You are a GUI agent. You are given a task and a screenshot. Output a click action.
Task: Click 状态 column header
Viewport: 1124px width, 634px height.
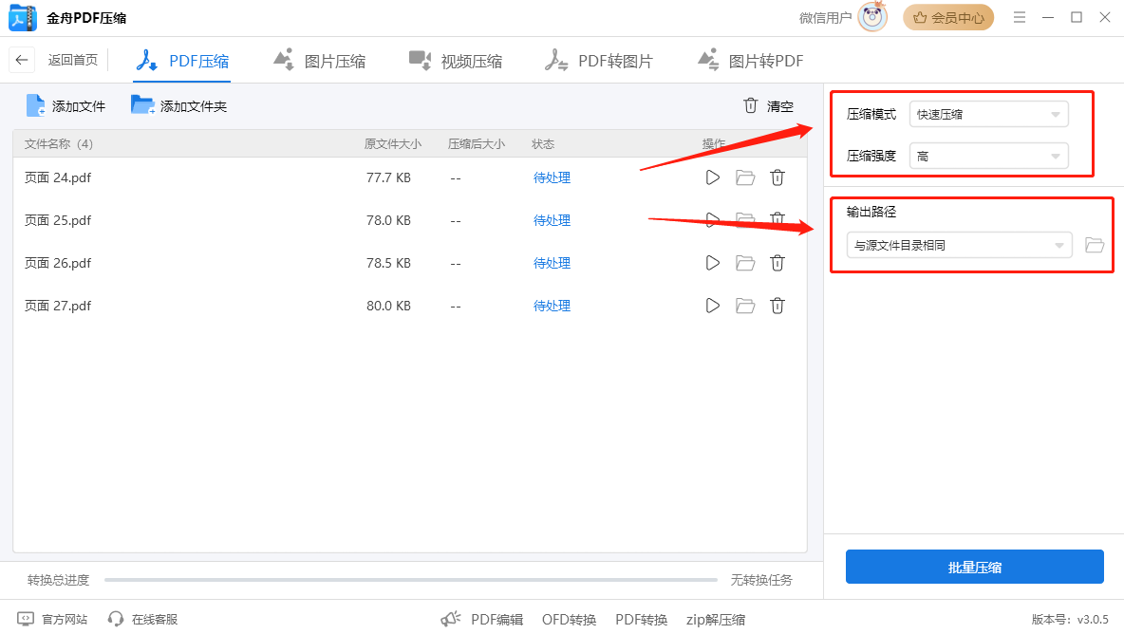tap(543, 144)
